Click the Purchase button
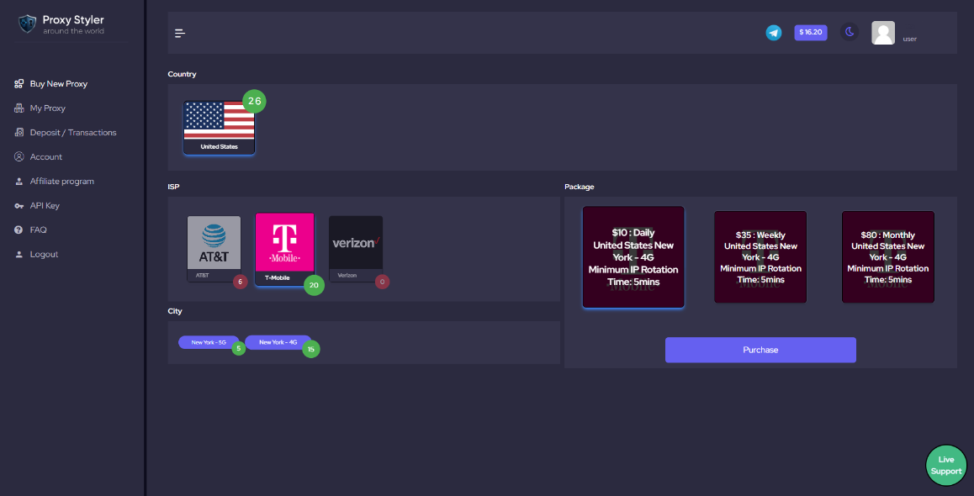This screenshot has height=496, width=974. (760, 350)
